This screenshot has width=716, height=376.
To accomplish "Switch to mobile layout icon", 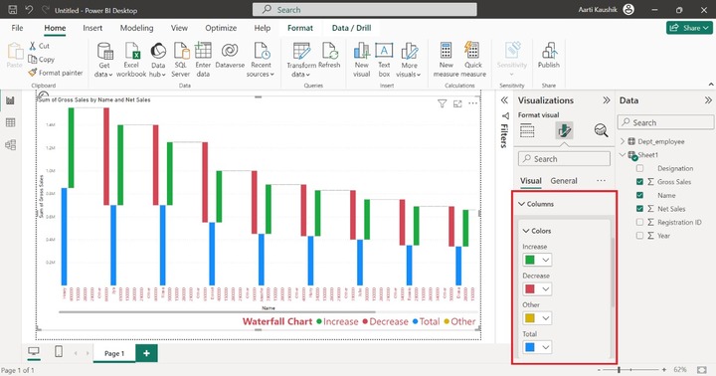I will pyautogui.click(x=59, y=352).
